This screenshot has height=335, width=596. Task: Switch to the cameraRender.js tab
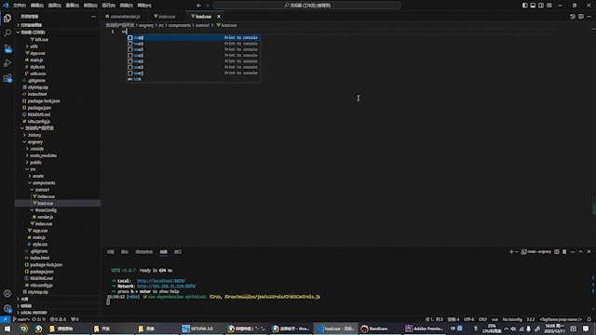point(122,17)
